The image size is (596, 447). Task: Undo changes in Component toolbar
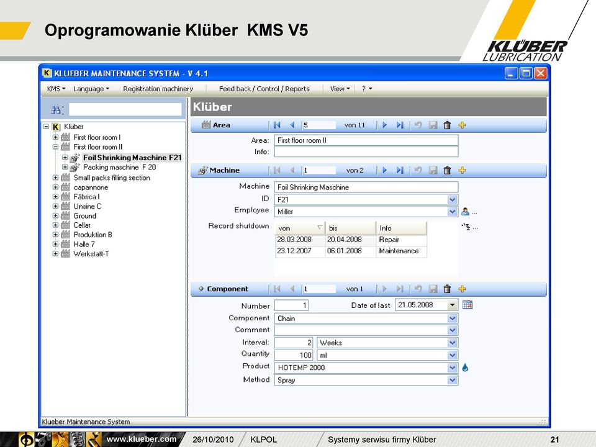pyautogui.click(x=418, y=289)
